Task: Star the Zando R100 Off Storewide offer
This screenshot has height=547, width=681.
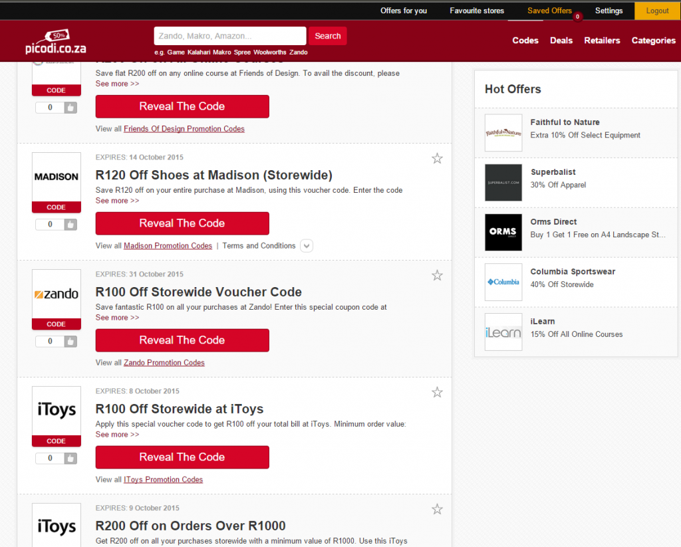Action: (437, 275)
